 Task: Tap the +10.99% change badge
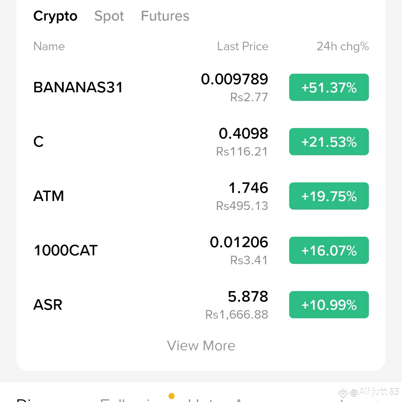pos(329,304)
